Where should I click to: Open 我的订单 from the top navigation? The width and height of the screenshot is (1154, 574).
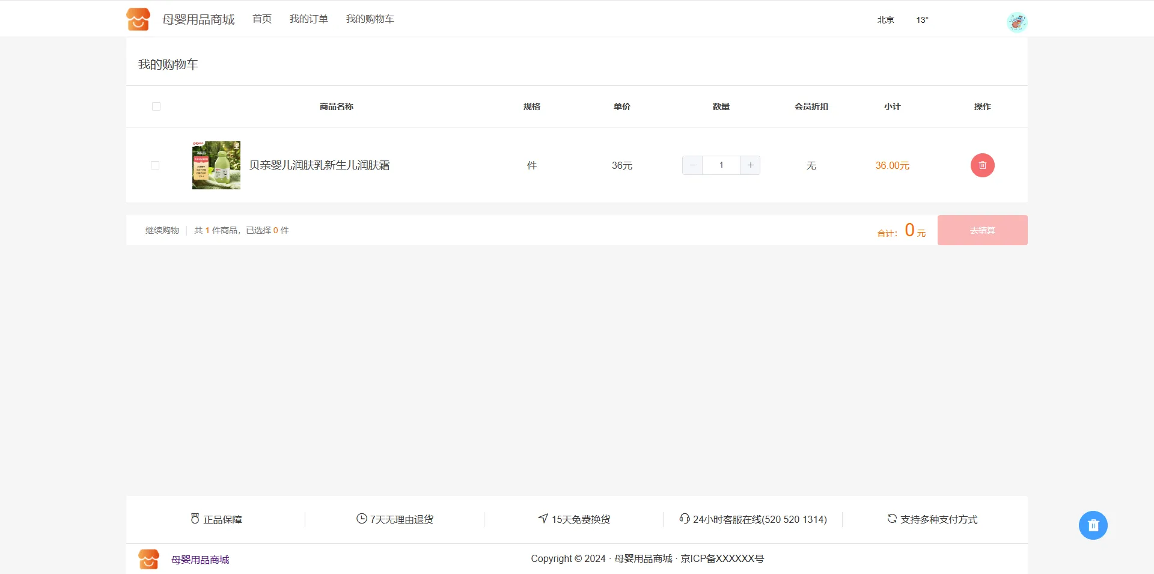(309, 19)
